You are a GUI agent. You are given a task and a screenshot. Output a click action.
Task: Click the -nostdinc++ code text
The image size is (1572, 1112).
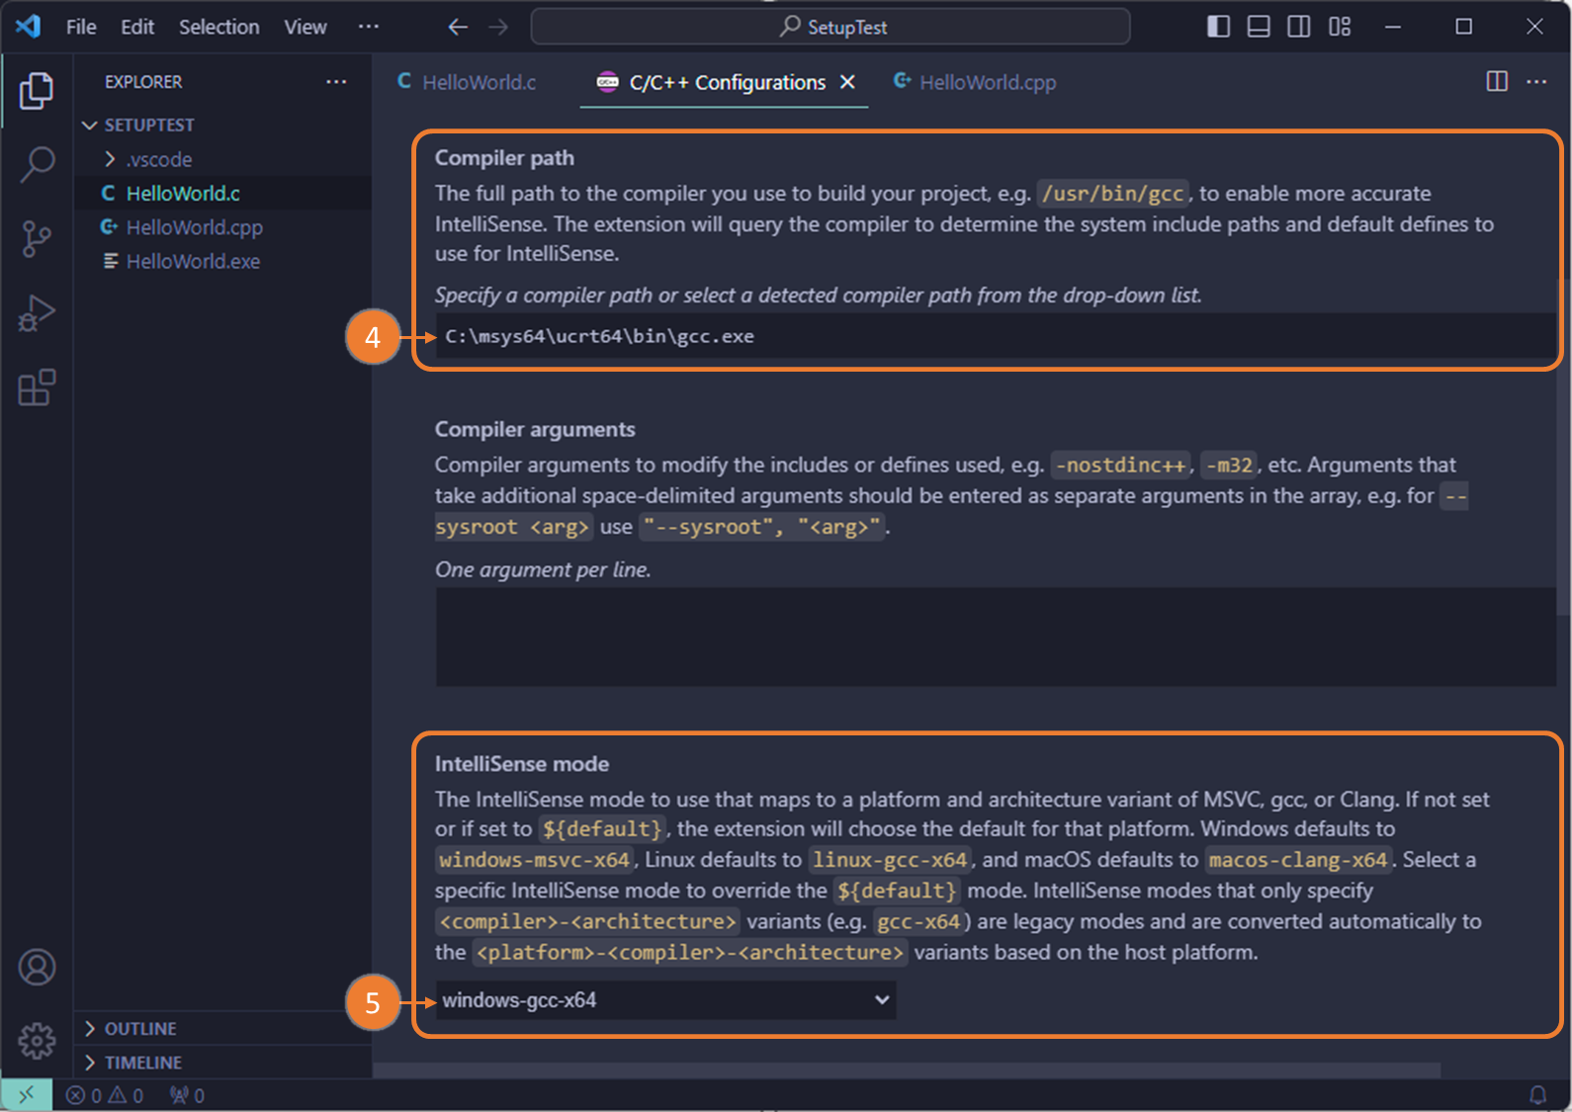[1120, 465]
